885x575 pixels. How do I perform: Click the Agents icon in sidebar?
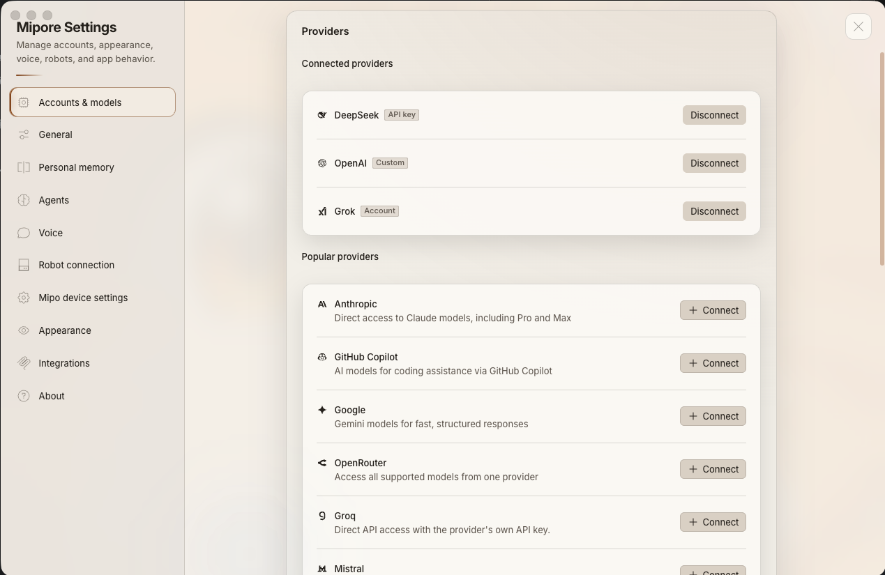point(24,200)
